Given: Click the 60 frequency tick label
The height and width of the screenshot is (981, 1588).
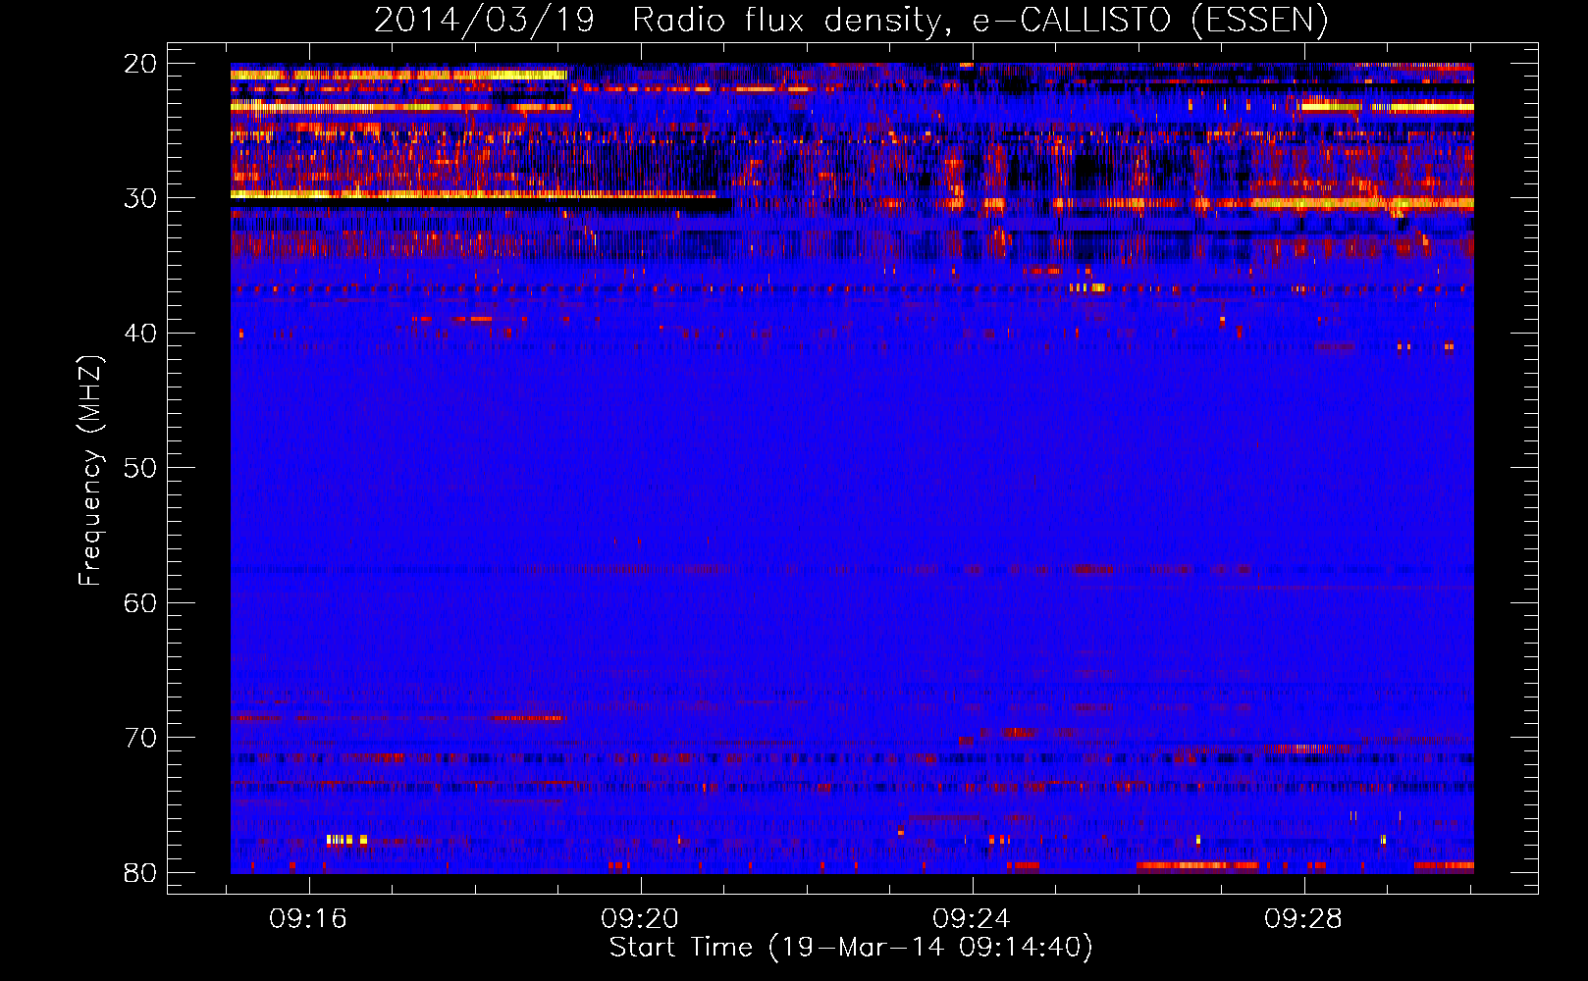Looking at the screenshot, I should (140, 603).
